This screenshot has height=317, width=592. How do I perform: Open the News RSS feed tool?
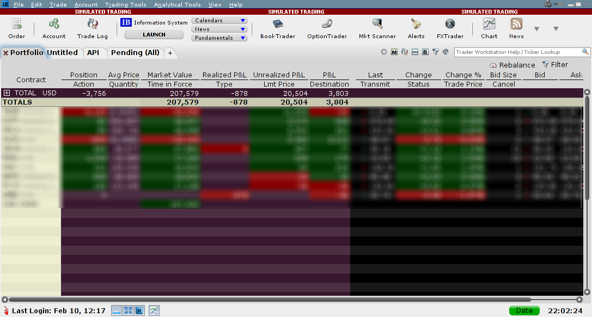[x=516, y=29]
